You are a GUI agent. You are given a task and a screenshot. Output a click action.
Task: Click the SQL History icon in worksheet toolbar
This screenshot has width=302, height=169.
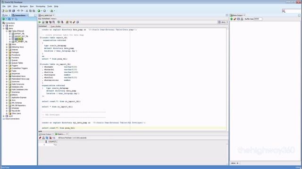pyautogui.click(x=77, y=22)
